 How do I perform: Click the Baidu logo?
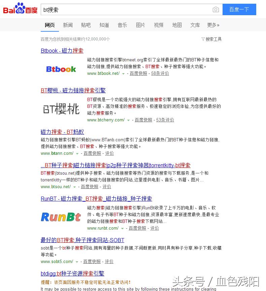(20, 8)
